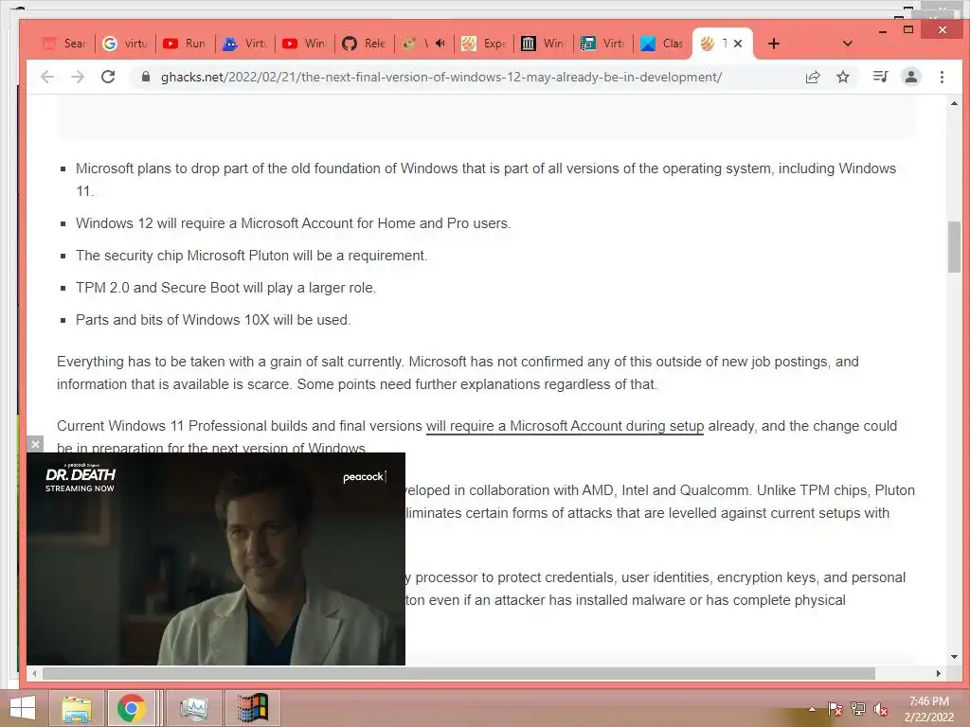Reload the ghacks page
This screenshot has height=727, width=970.
pyautogui.click(x=108, y=77)
